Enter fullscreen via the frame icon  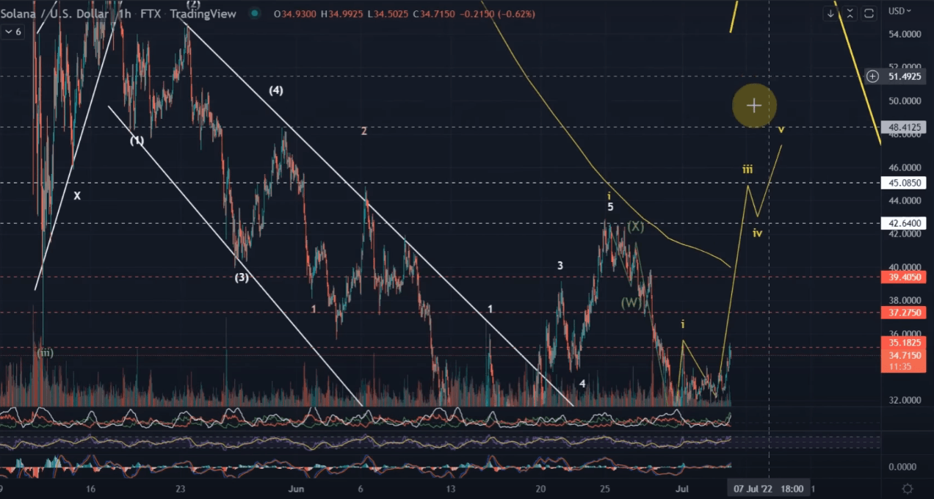[x=869, y=13]
